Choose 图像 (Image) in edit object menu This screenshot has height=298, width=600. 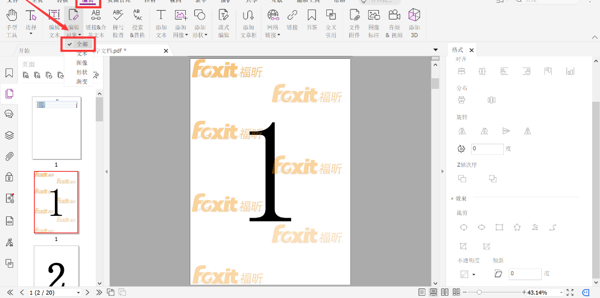tap(82, 63)
